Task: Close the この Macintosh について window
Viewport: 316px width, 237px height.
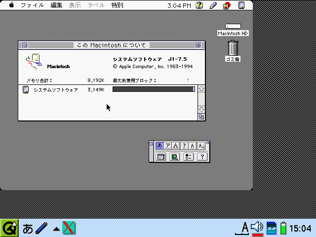Action: coord(25,45)
